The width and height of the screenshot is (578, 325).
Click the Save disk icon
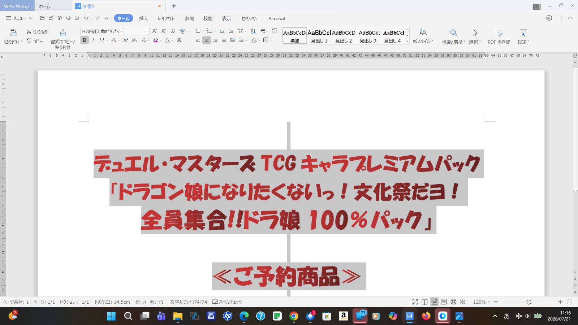point(51,18)
